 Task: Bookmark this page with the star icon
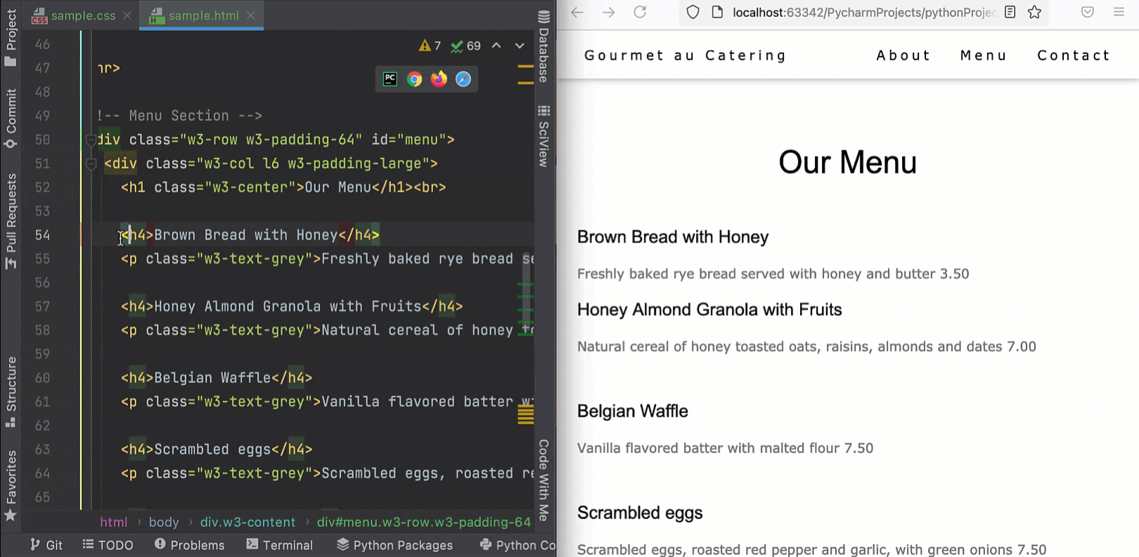coord(1034,12)
